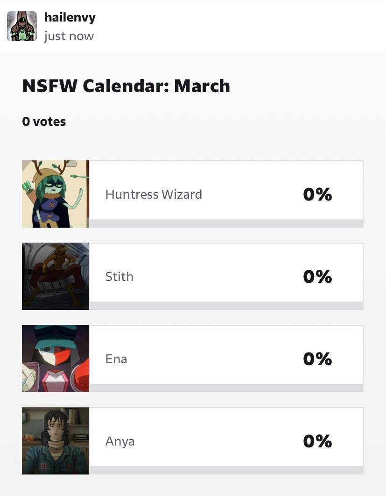386x496 pixels.
Task: Click the Ena 0% result
Action: [x=317, y=359]
